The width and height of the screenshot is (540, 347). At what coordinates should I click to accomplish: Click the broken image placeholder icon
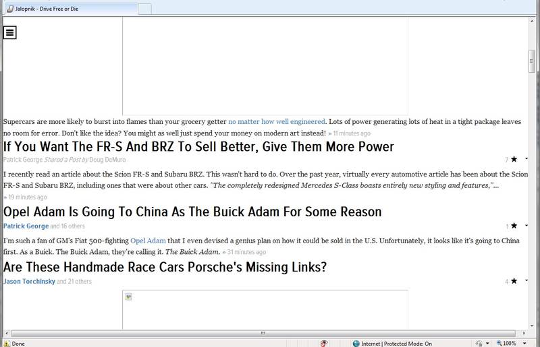(x=129, y=296)
